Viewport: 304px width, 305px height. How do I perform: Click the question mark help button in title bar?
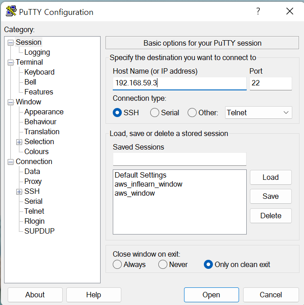pyautogui.click(x=258, y=11)
